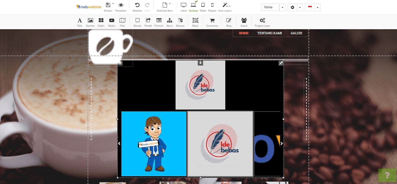Open the GALERI navigation tab
Viewport: 397px width, 184px height.
[296, 33]
